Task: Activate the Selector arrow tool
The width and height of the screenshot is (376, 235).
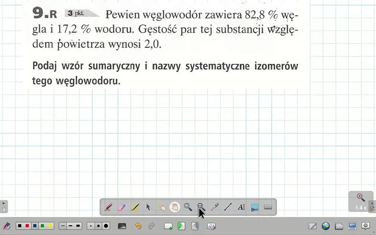Action: [148, 207]
